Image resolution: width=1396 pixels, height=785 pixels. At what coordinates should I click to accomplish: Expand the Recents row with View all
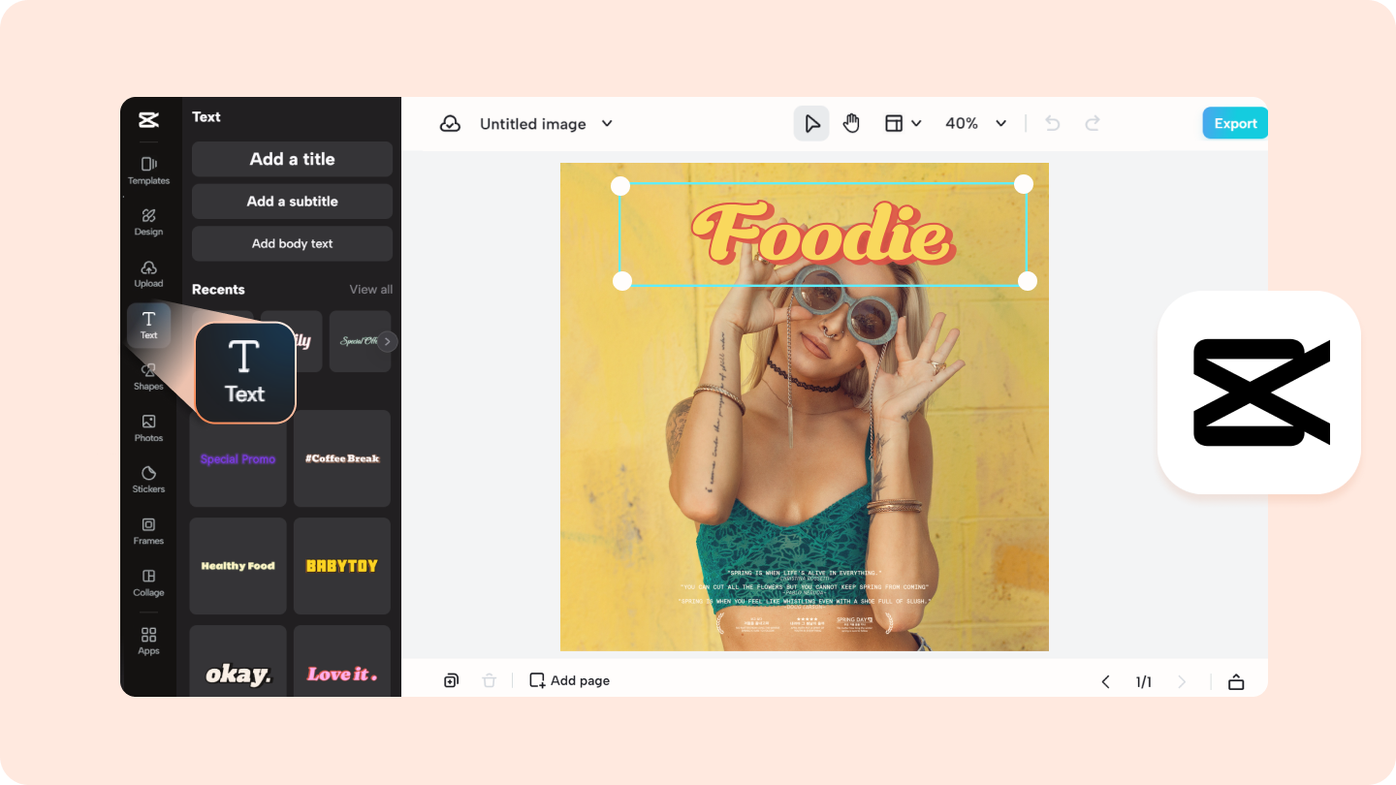pyautogui.click(x=370, y=289)
